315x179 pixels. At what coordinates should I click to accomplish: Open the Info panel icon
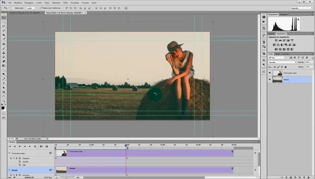[x=264, y=17]
